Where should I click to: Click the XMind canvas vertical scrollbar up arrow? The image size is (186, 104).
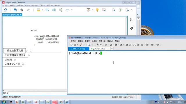pyautogui.click(x=126, y=18)
